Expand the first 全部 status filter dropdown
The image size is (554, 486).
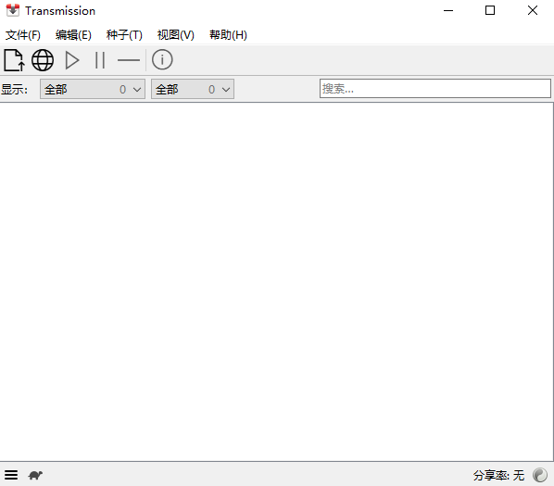(x=93, y=89)
